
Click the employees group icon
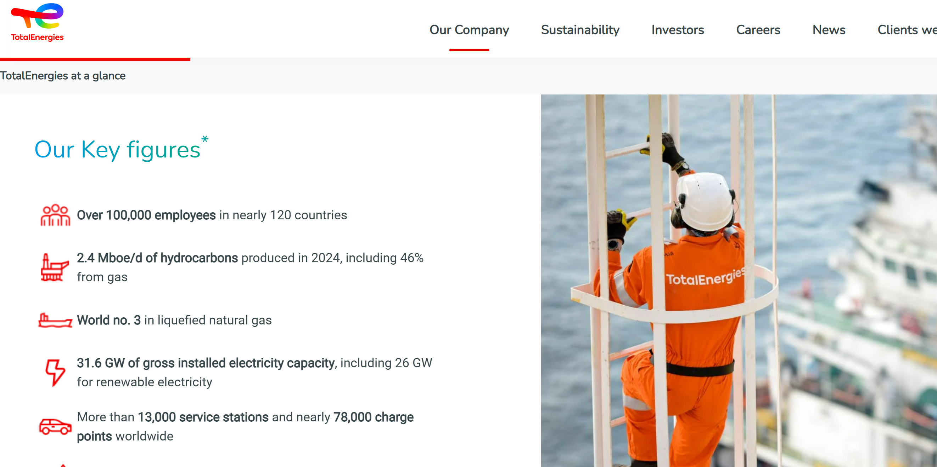click(x=55, y=215)
